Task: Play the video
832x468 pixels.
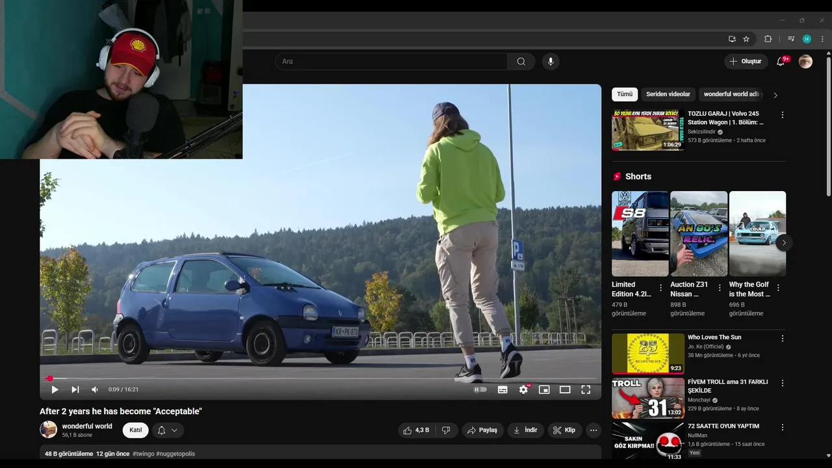Action: point(55,389)
